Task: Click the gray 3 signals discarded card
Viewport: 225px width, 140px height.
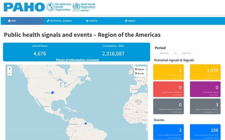Action: point(205,106)
